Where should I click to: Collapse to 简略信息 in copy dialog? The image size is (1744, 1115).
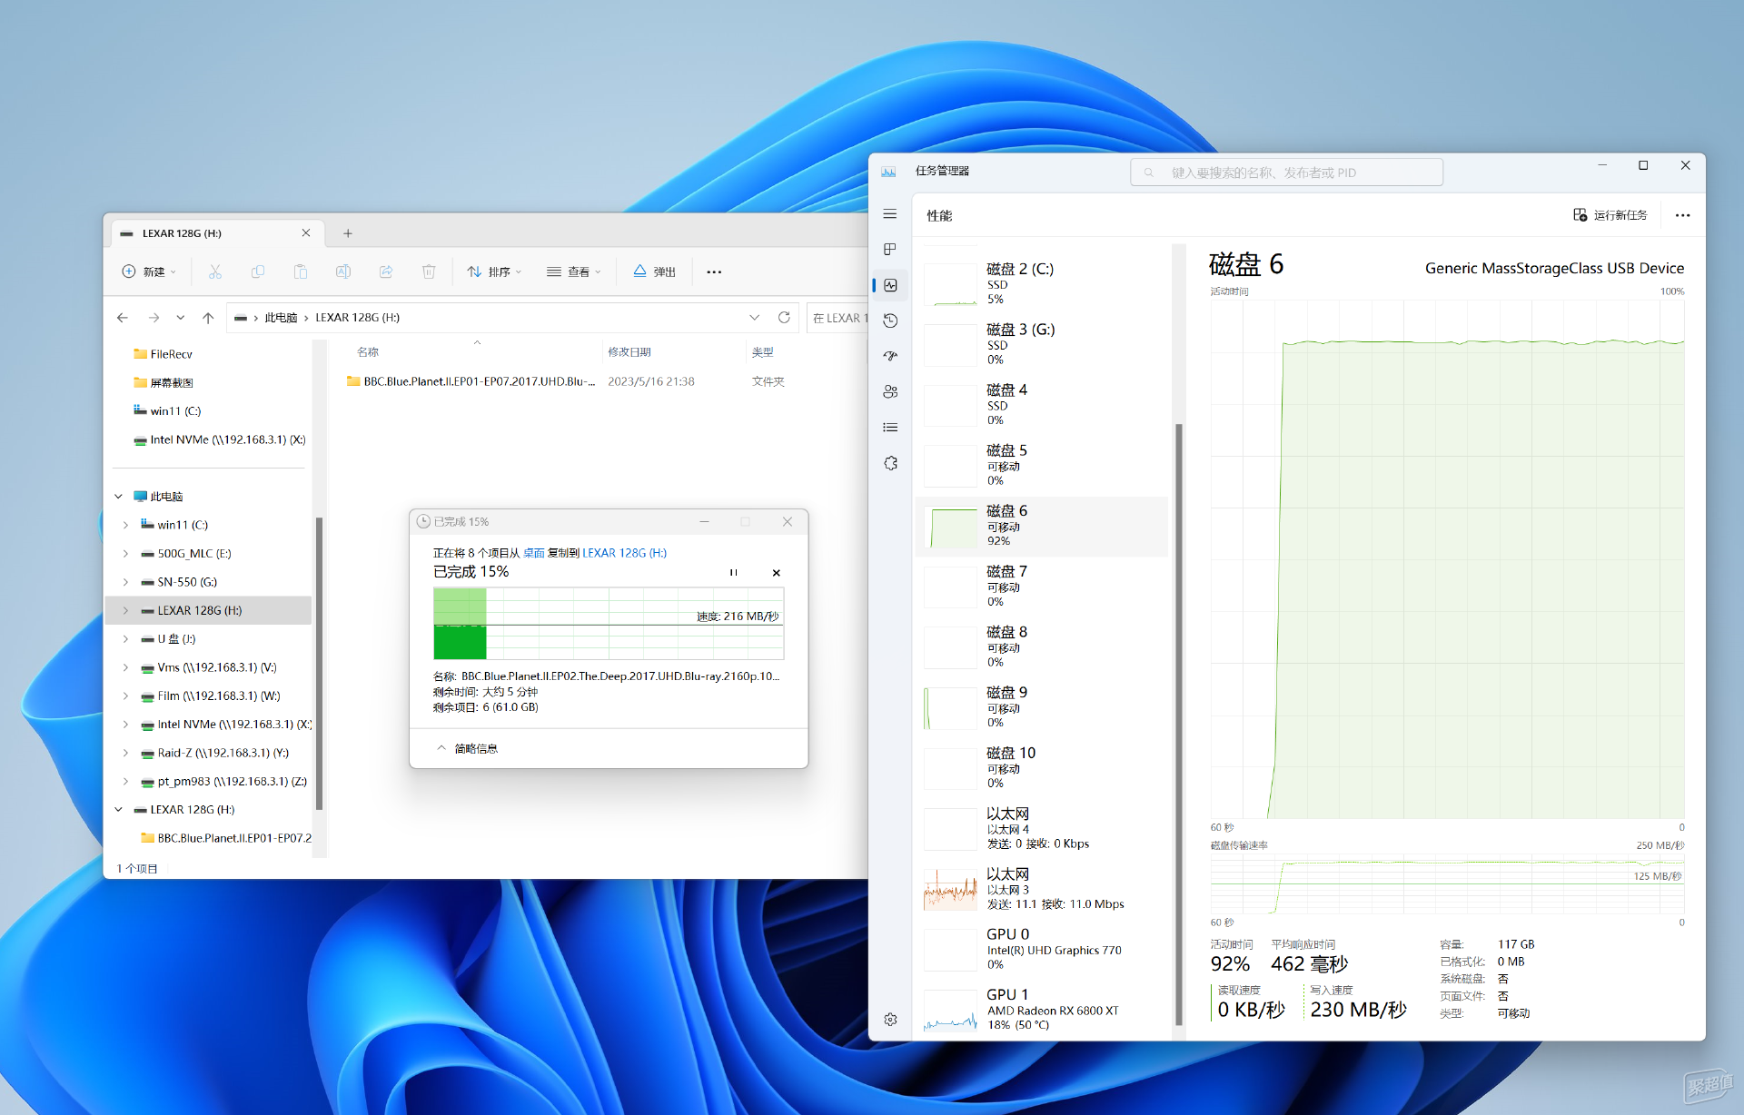466,748
